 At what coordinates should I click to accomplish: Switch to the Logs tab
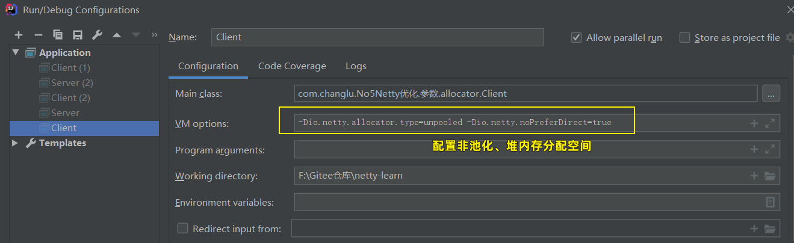tap(356, 66)
